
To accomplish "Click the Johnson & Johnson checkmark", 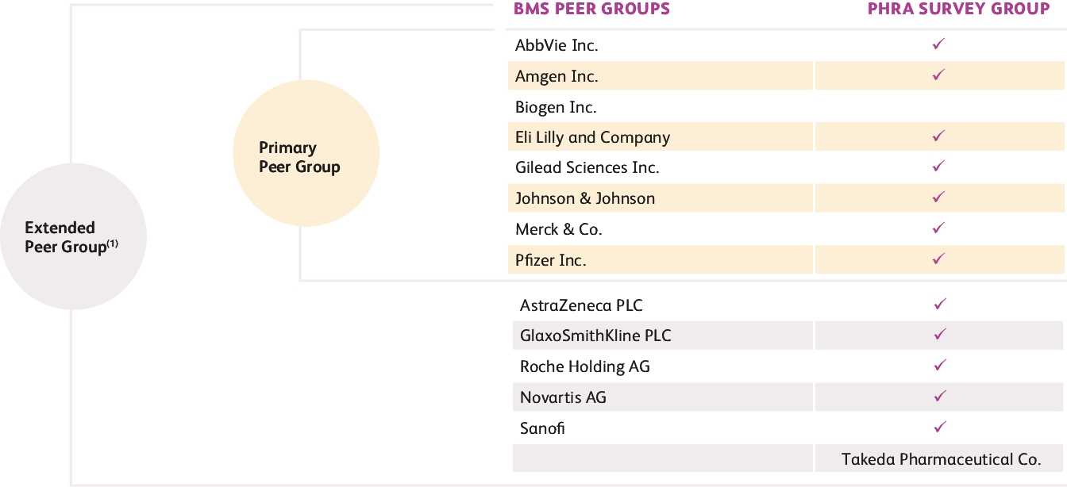I will pyautogui.click(x=938, y=197).
